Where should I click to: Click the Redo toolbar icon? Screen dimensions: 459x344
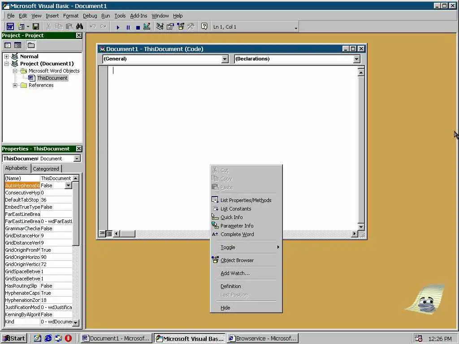(x=104, y=26)
